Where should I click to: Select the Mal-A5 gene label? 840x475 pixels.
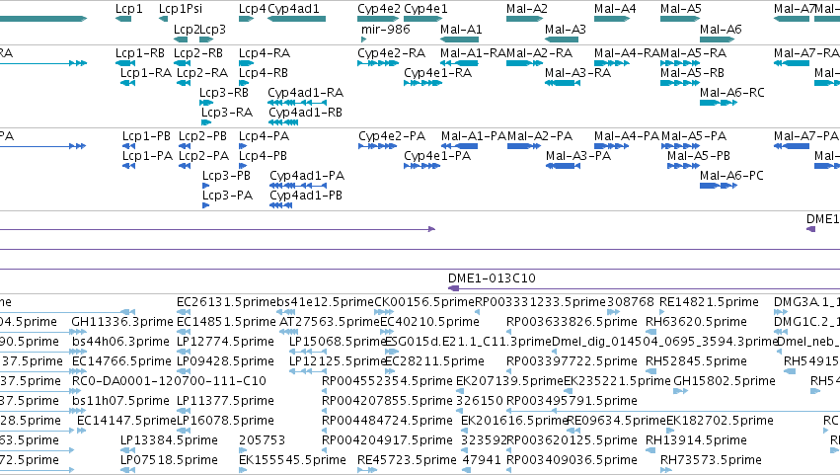tap(681, 9)
